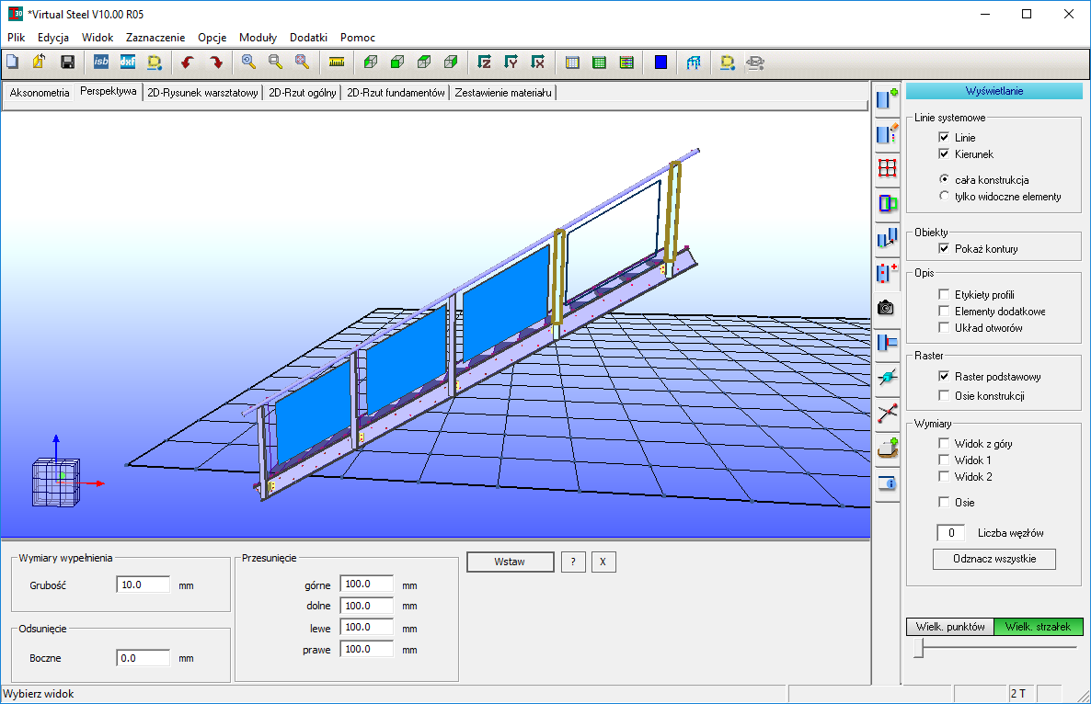The image size is (1091, 704).
Task: Select 'tylko widoczne elementy' radio button
Action: [x=944, y=197]
